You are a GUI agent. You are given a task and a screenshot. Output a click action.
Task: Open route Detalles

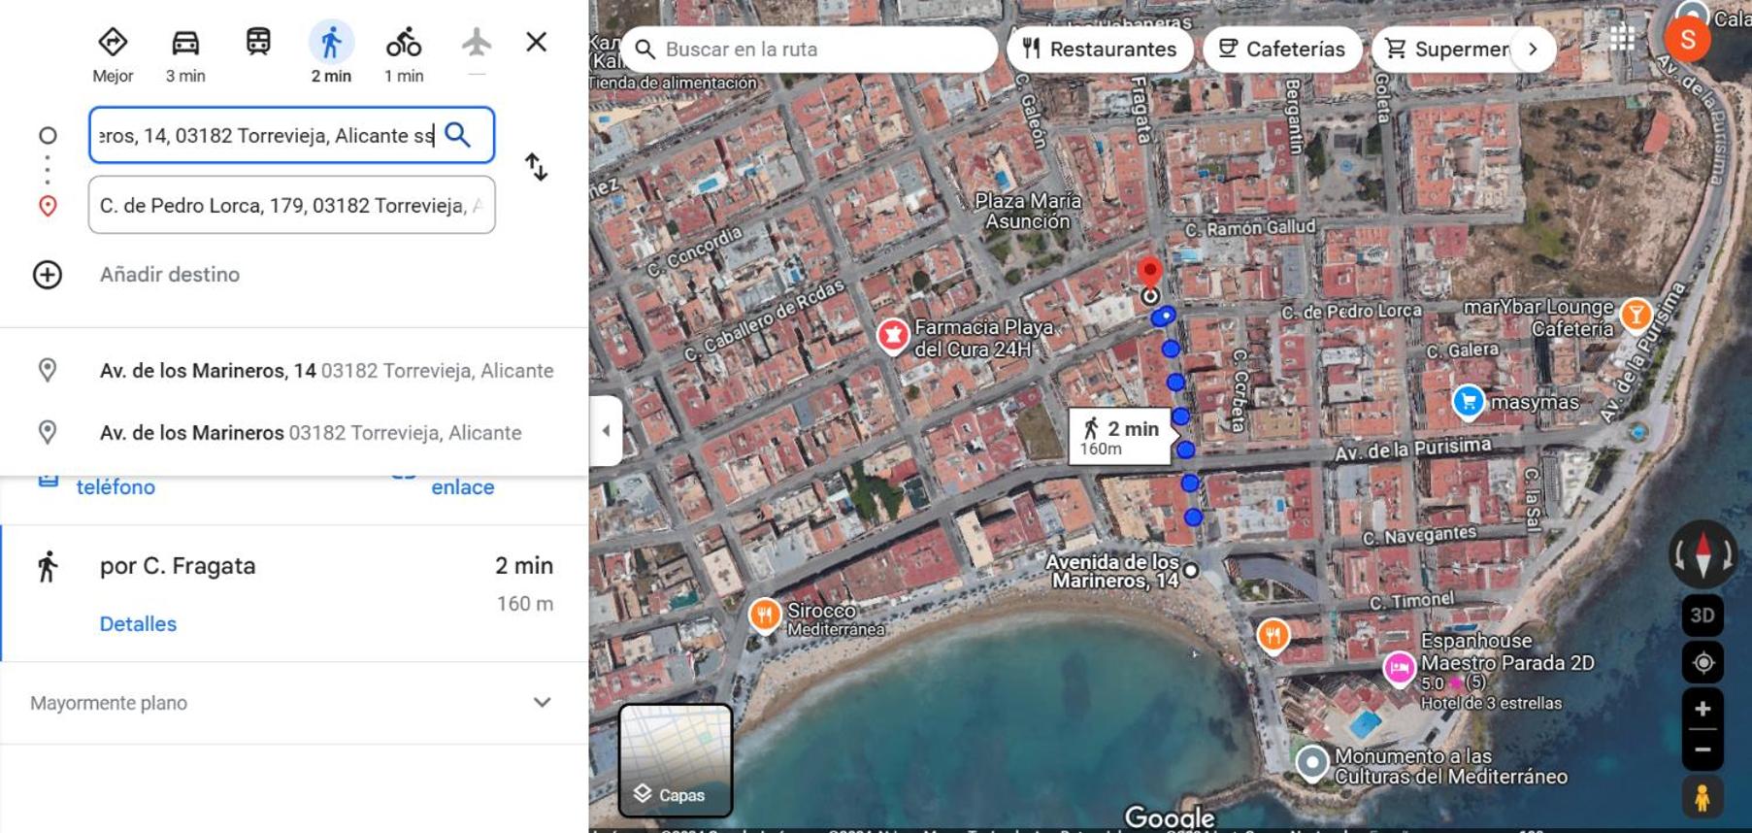[138, 624]
